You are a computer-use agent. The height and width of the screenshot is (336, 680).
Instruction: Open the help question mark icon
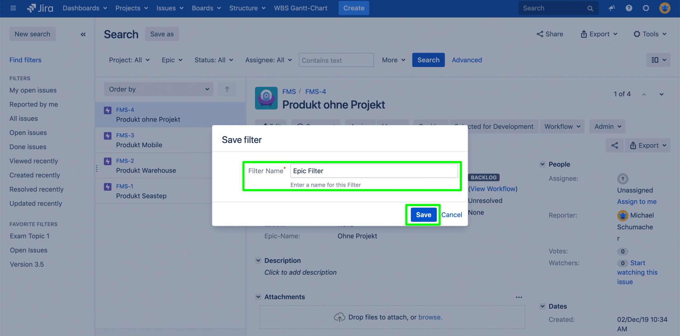tap(629, 8)
